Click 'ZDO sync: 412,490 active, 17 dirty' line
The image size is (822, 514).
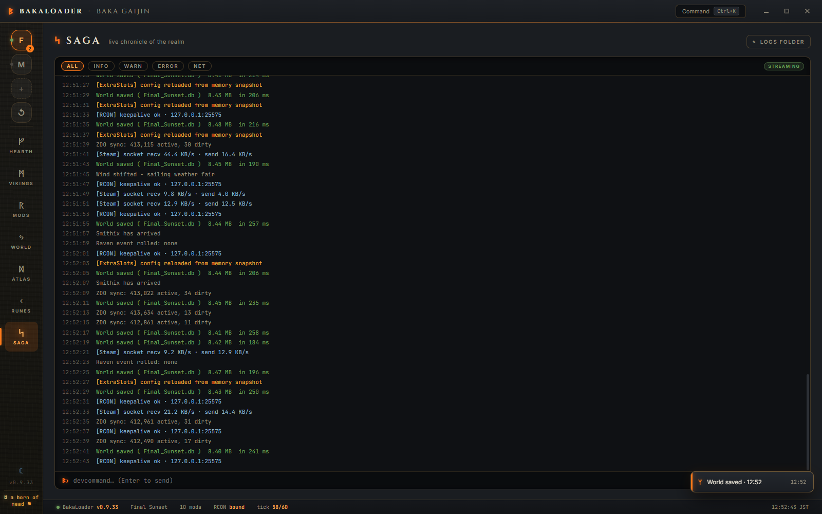pyautogui.click(x=154, y=442)
